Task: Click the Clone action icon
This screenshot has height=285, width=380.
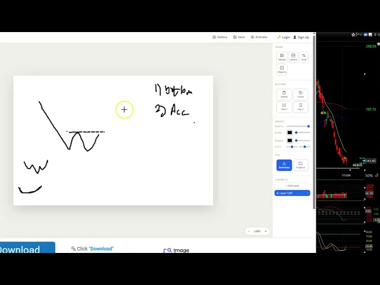Action: (x=300, y=94)
